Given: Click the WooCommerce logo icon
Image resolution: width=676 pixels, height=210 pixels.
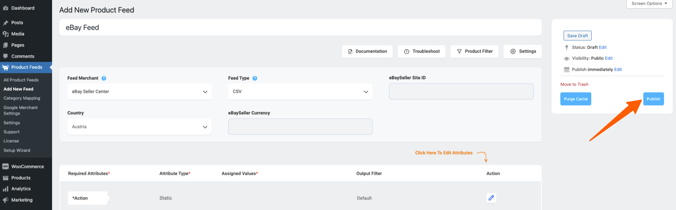Looking at the screenshot, I should 5,166.
